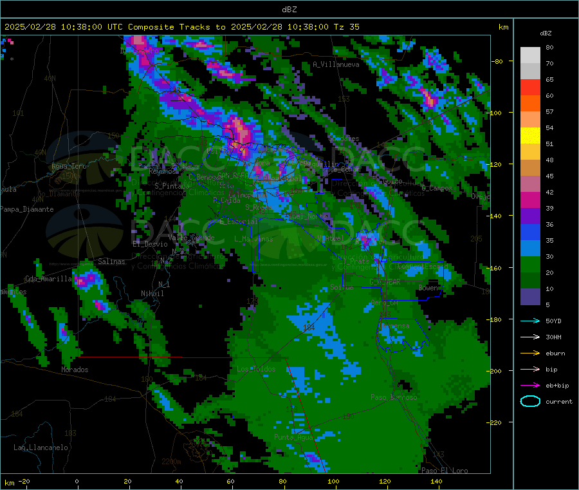
Task: Select the red 60-65 dBZ swatch
Action: [530, 87]
